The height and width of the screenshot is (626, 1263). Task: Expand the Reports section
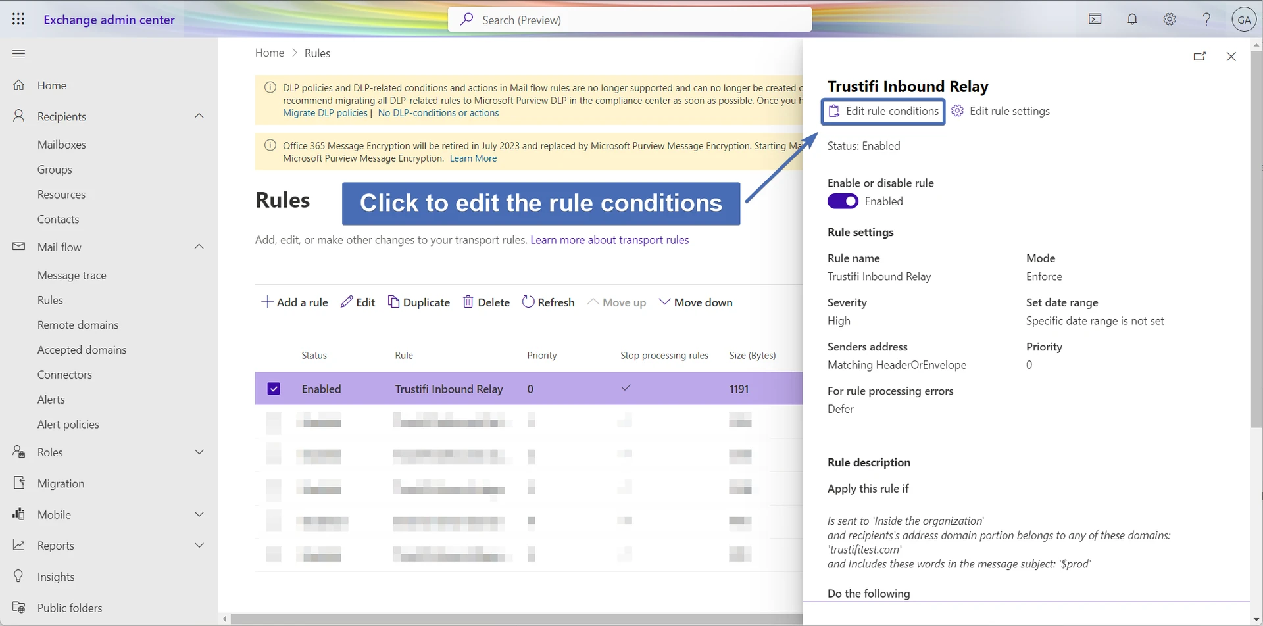coord(199,546)
